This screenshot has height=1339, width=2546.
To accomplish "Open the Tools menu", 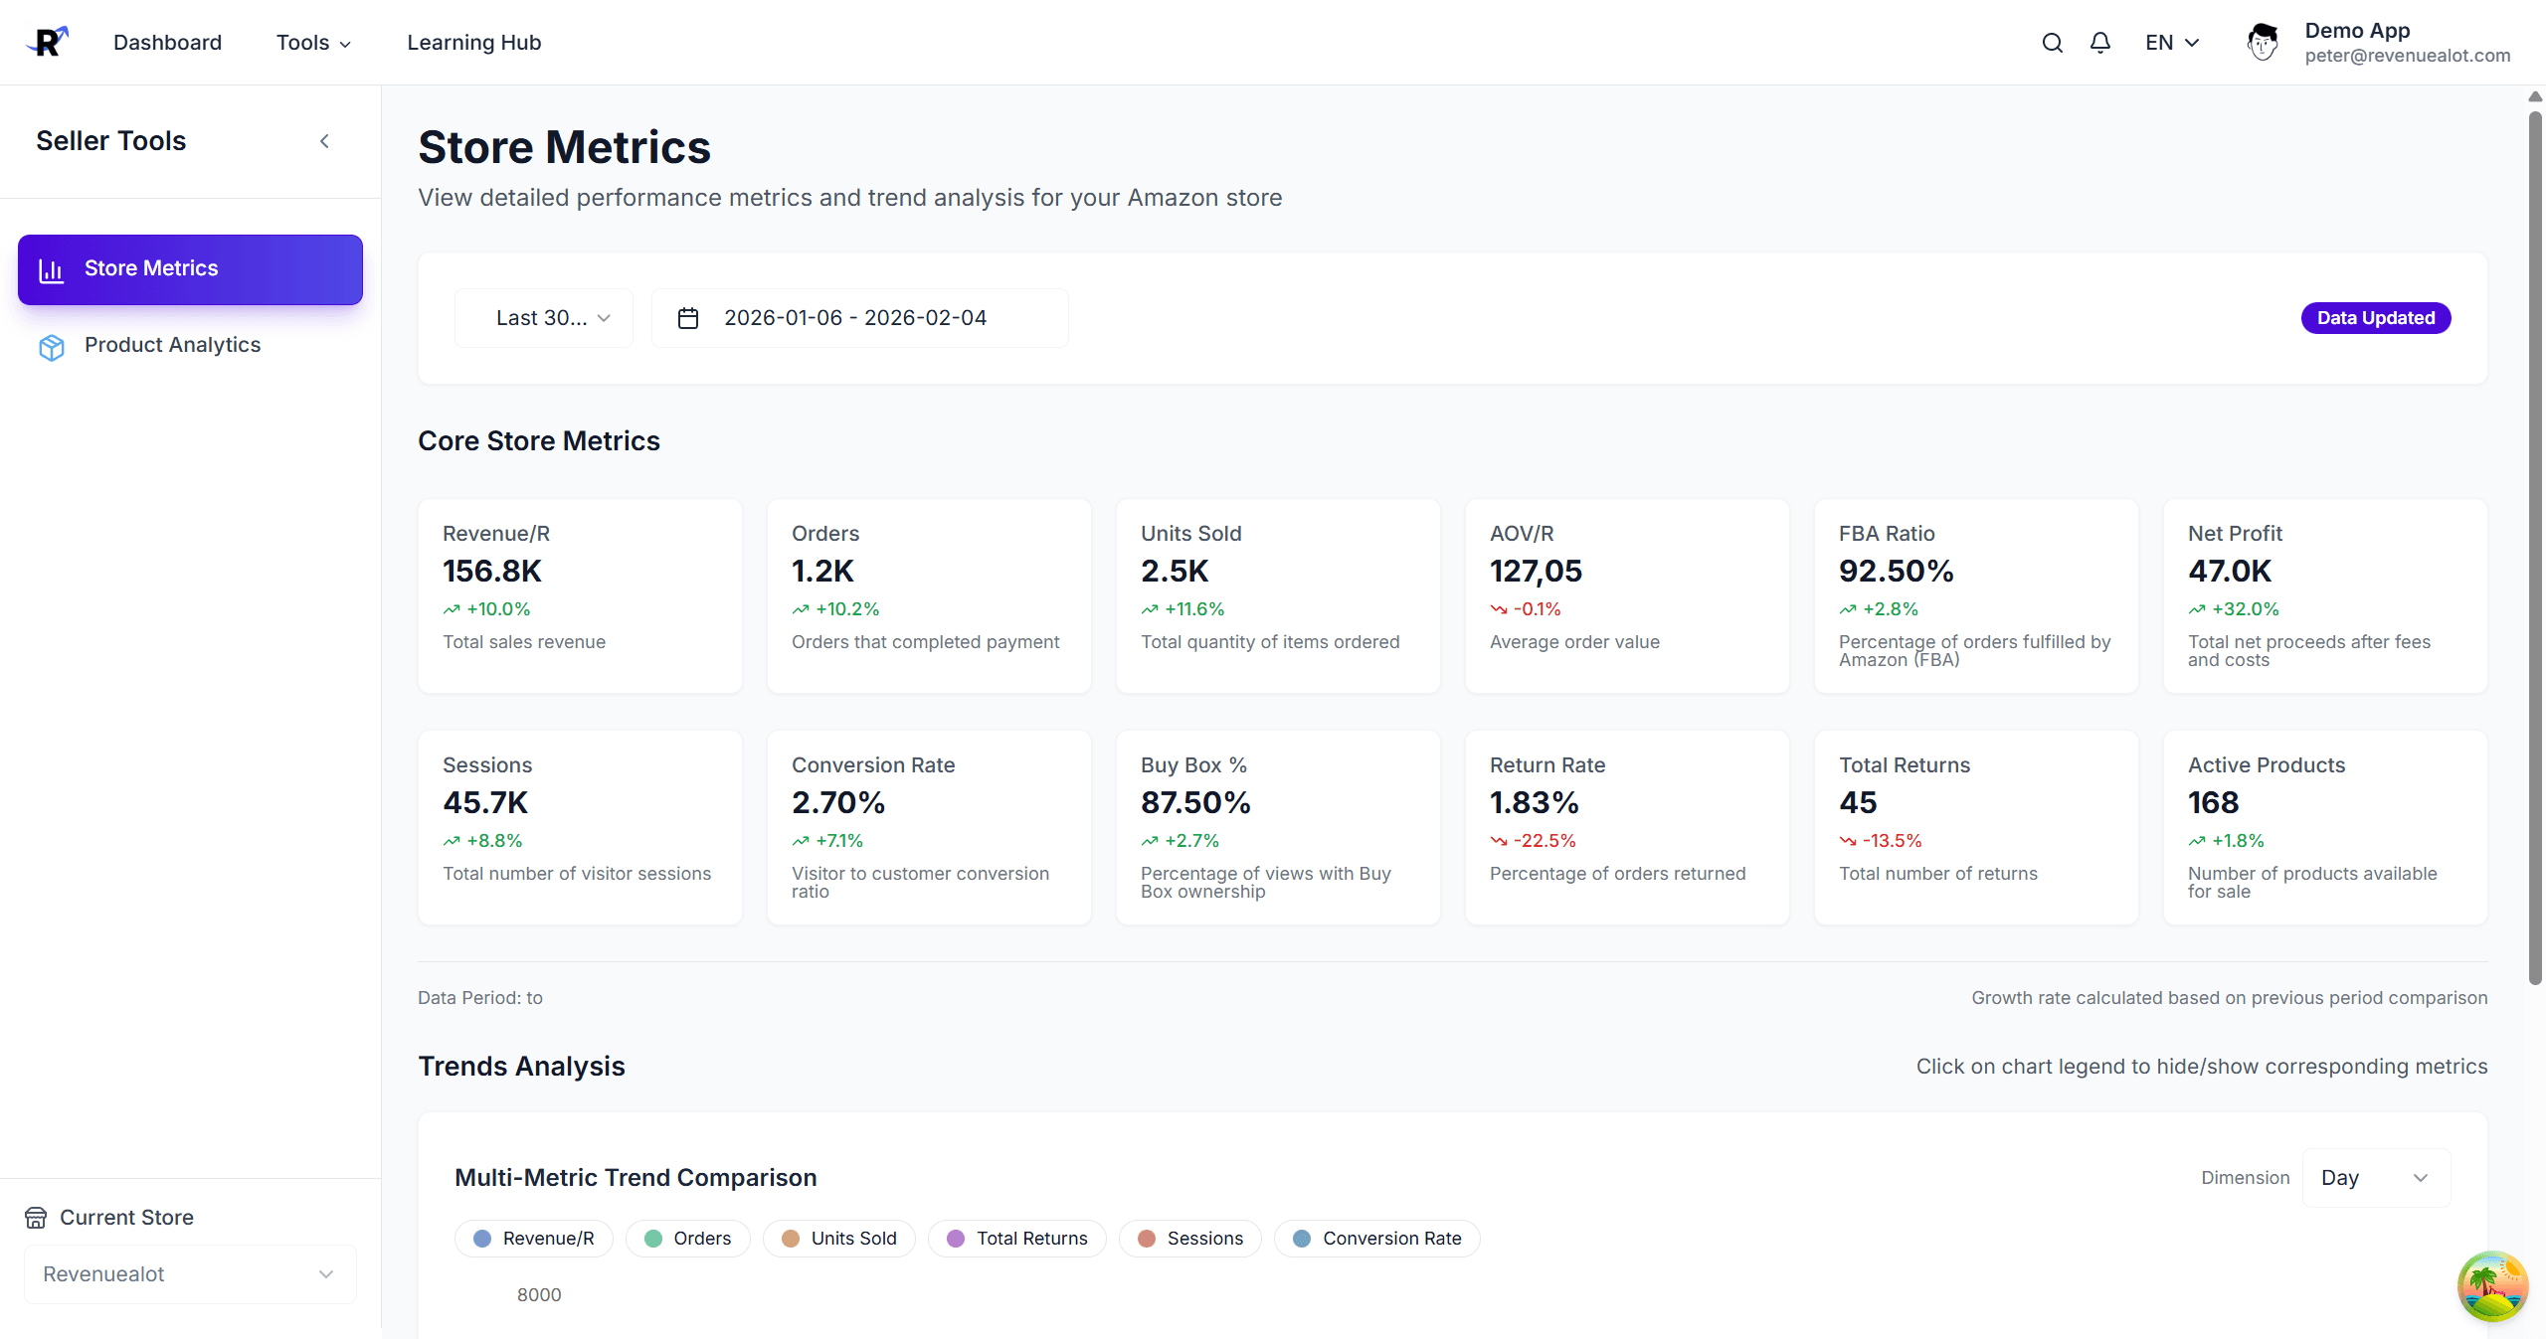I will click(x=312, y=42).
